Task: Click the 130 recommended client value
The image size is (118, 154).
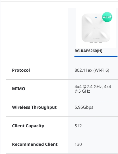Action: click(x=78, y=144)
